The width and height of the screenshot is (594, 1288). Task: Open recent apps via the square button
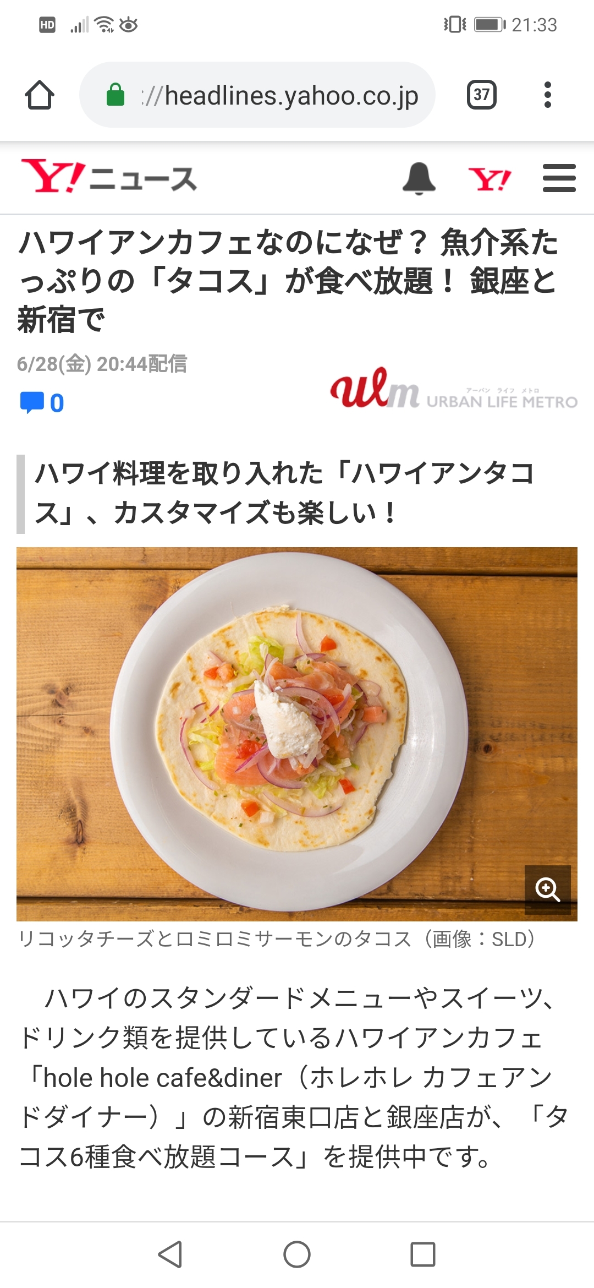tap(423, 1254)
